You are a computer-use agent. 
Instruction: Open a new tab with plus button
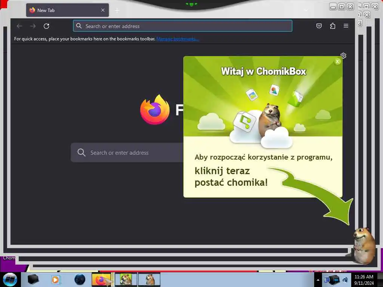point(117,10)
